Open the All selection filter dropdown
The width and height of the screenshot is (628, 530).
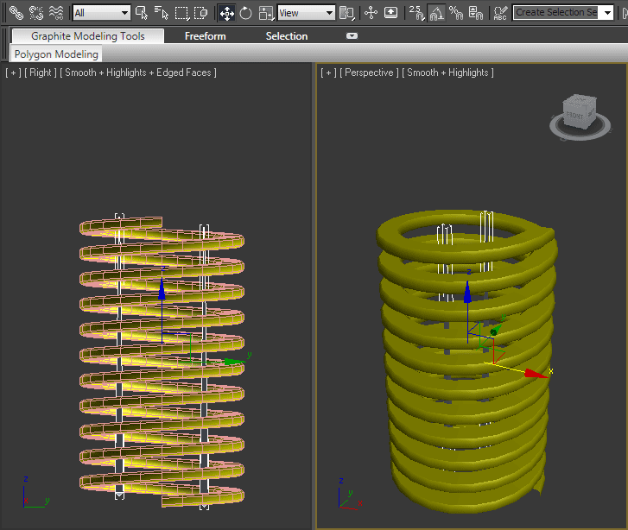[101, 13]
